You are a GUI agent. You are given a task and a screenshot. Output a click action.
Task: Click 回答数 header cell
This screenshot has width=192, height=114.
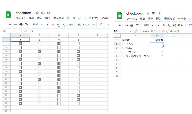pyautogui.click(x=157, y=40)
